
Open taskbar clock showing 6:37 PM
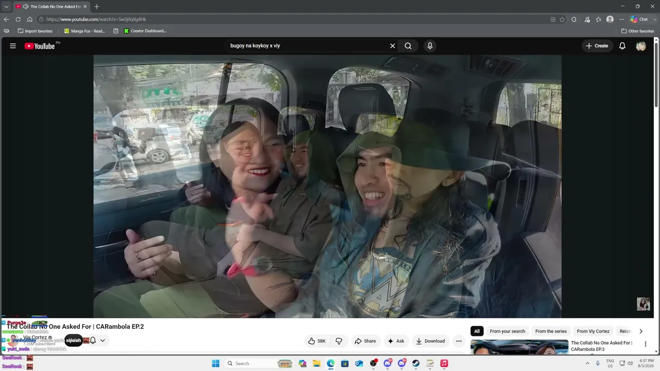tap(647, 363)
